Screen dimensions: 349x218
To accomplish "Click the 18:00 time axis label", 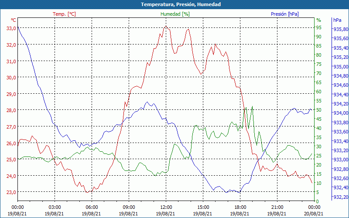I will (240, 208).
